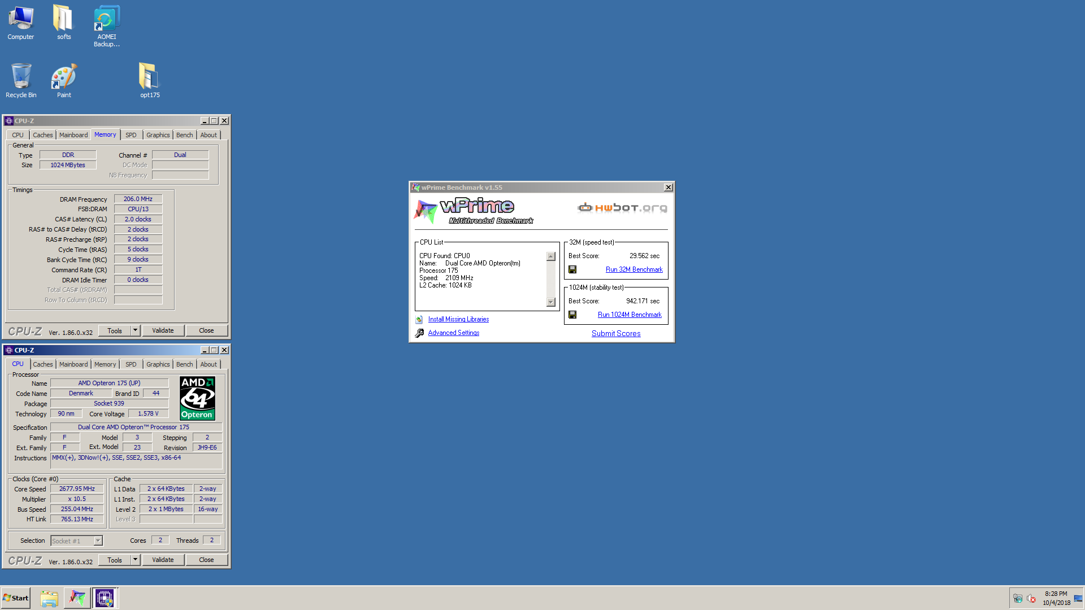Click the Install Missing Libraries icon

pos(419,320)
